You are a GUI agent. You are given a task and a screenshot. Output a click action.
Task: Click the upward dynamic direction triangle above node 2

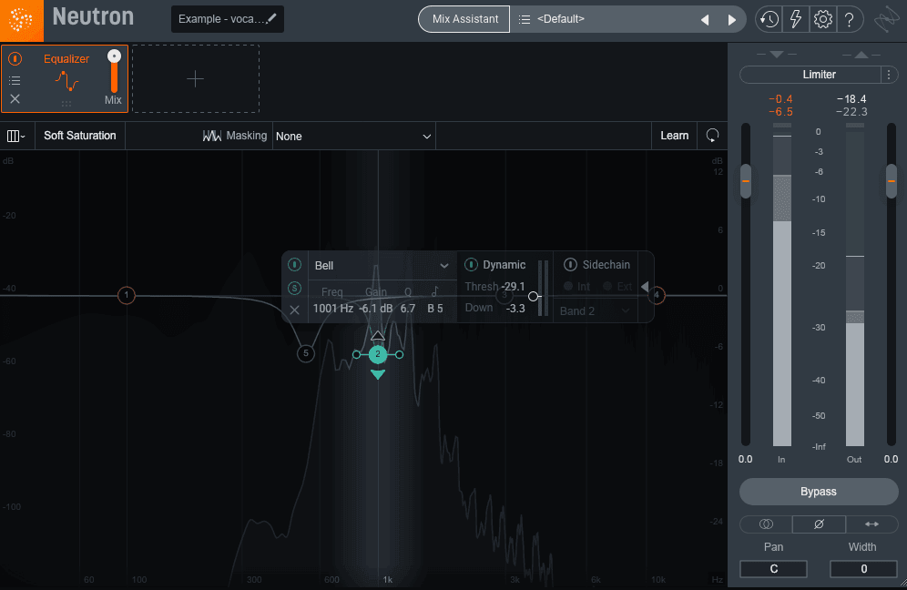[x=378, y=335]
